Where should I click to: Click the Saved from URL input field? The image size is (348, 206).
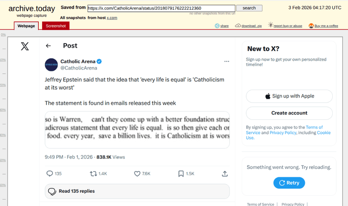161,8
